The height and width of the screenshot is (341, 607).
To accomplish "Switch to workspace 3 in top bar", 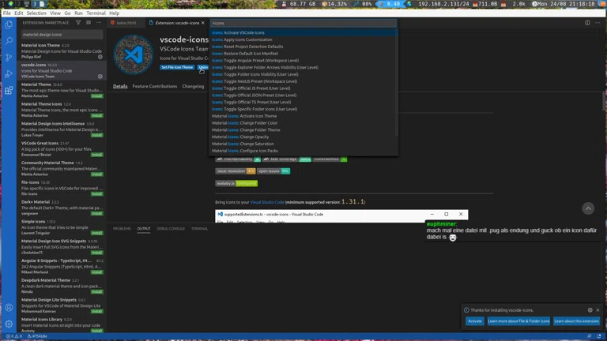I will pos(34,4).
